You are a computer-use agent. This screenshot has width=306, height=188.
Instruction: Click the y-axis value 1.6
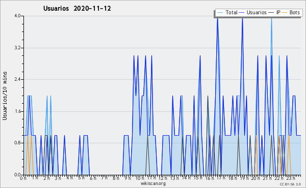17,111
